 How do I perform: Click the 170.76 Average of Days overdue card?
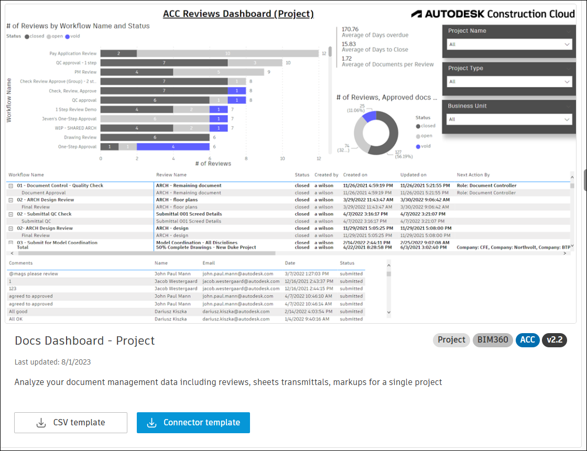pyautogui.click(x=375, y=32)
